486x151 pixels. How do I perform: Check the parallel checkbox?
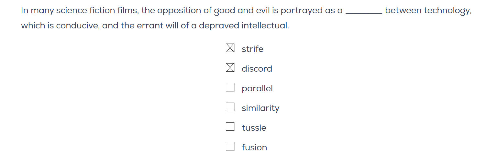point(230,87)
